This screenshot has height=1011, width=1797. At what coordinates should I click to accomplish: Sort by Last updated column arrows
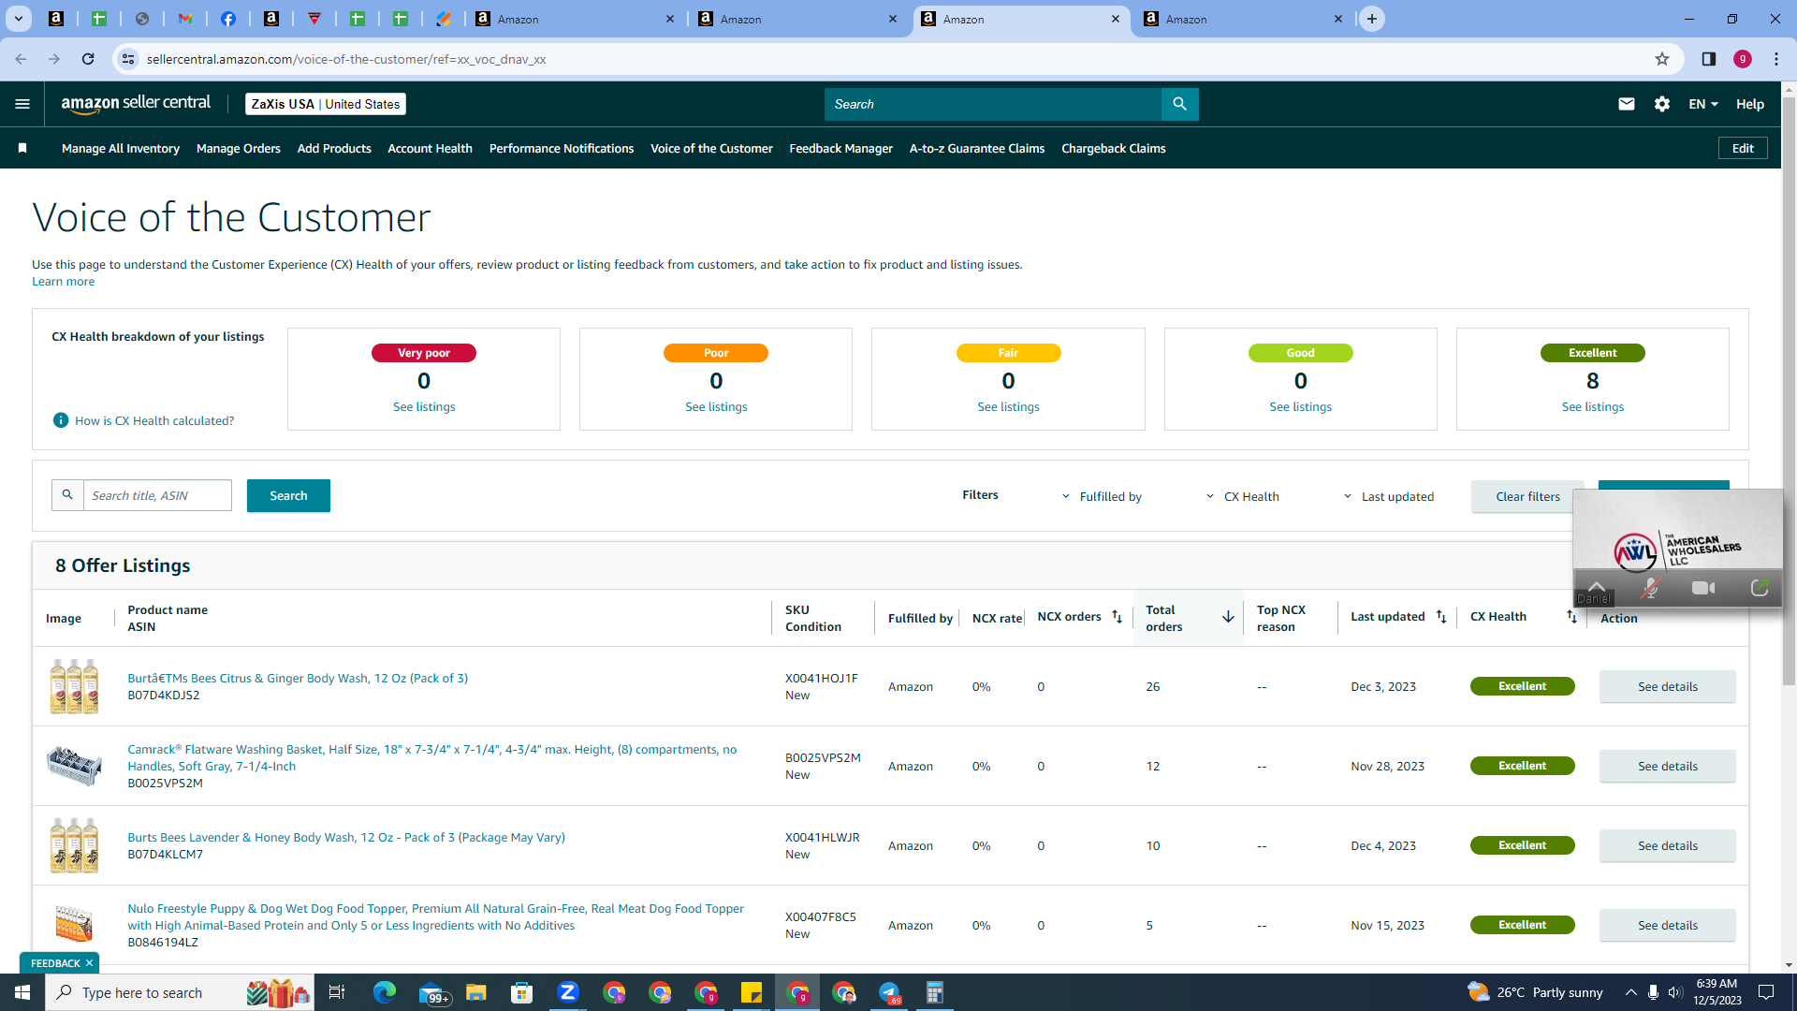tap(1441, 617)
